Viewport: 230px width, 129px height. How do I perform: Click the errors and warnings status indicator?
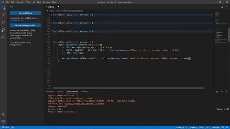coord(6,128)
